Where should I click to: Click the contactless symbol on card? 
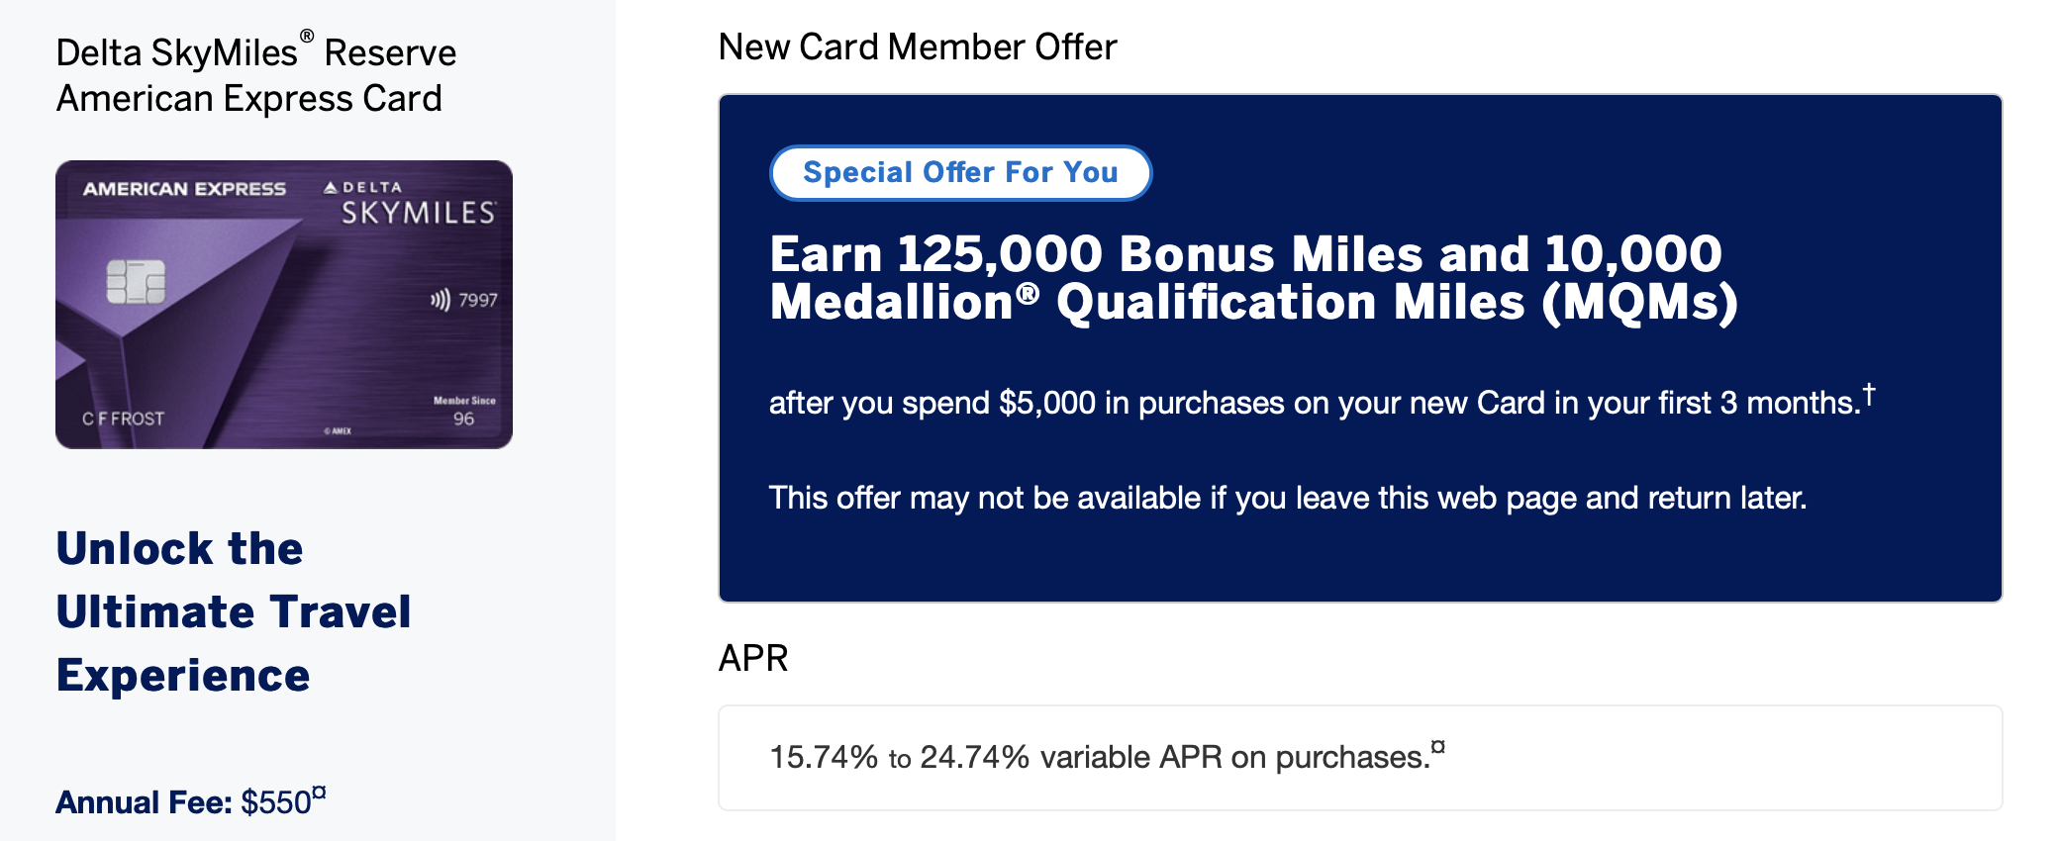pyautogui.click(x=440, y=300)
